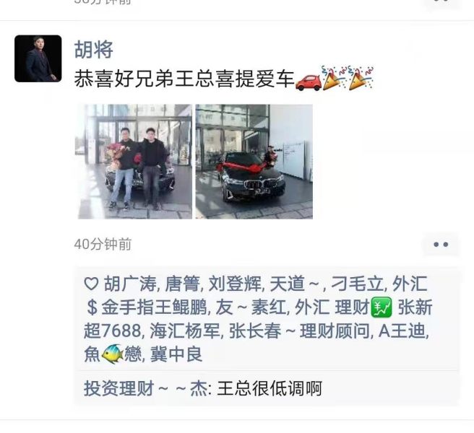Open the 胡将 username link
Viewport: 474px width, 433px height.
point(94,49)
